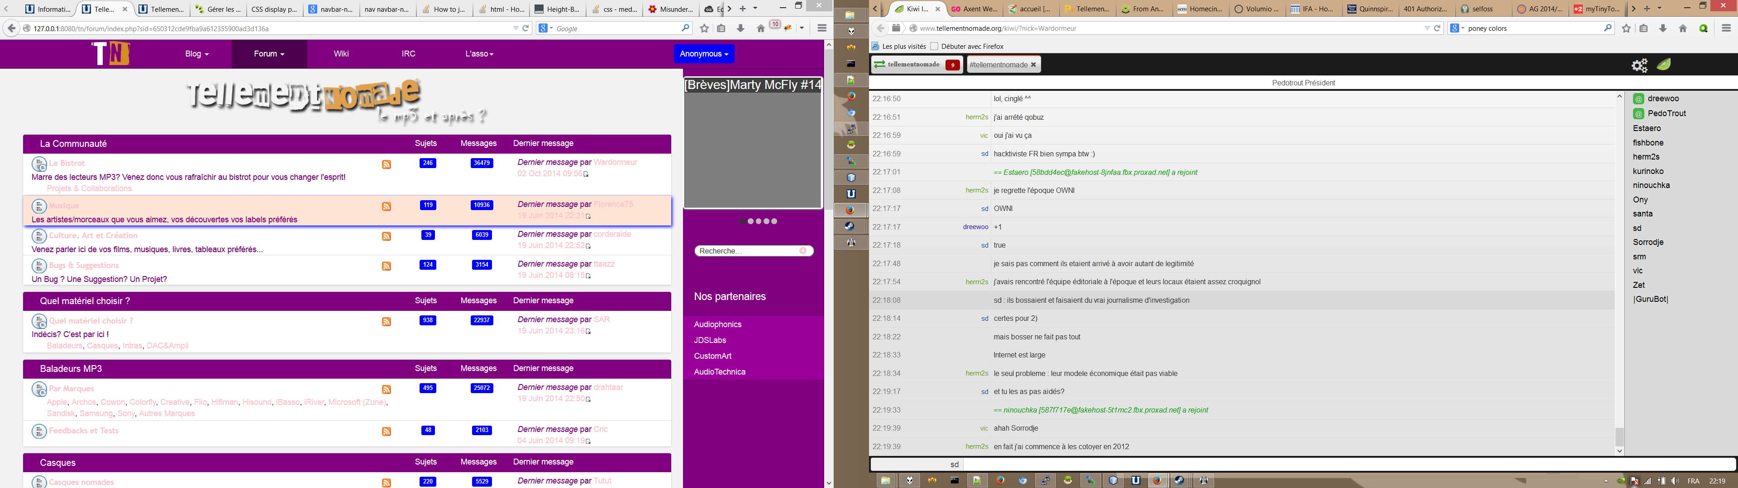Open the Anonymous user dropdown
The width and height of the screenshot is (1738, 488).
click(x=704, y=54)
